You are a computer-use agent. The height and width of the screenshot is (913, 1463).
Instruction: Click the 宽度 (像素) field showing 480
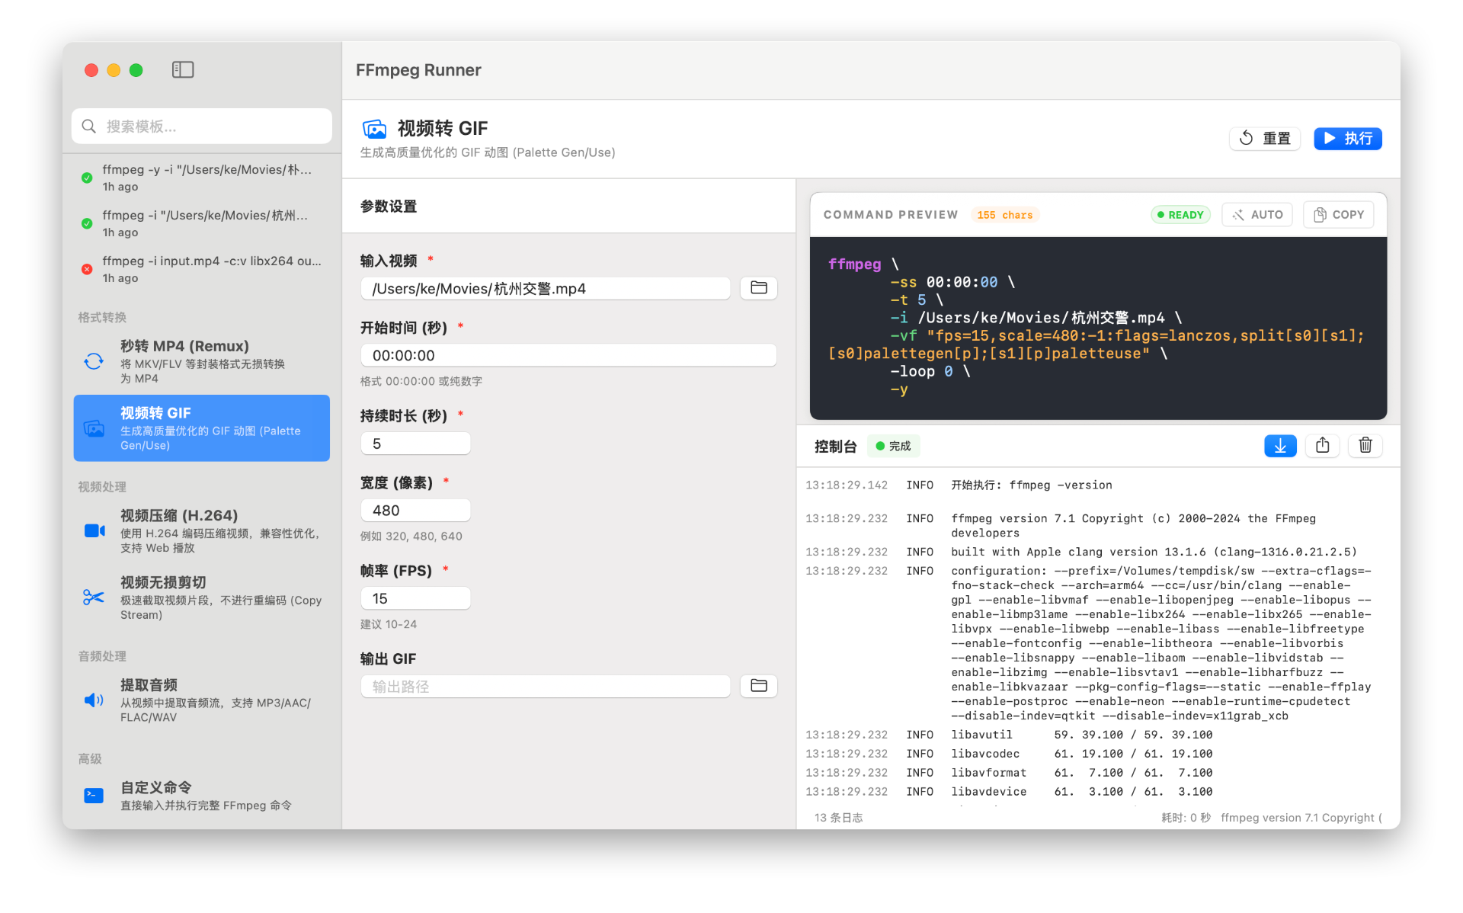click(x=416, y=511)
